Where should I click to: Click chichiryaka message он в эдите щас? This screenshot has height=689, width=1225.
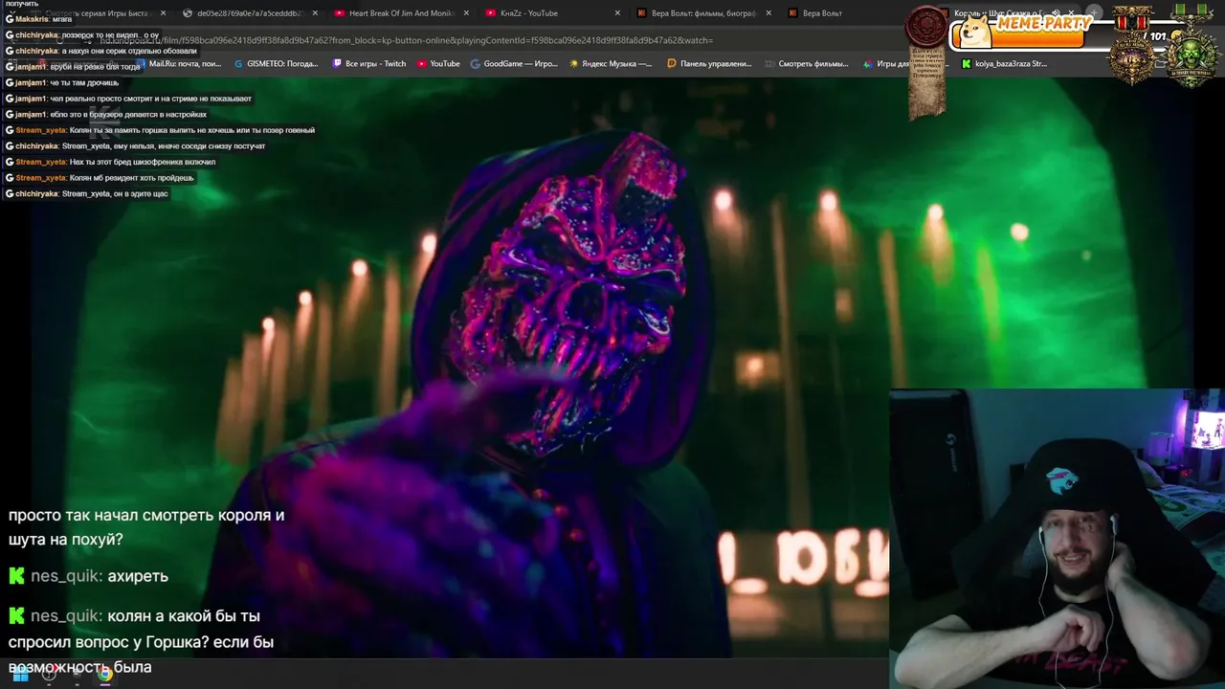(x=87, y=193)
